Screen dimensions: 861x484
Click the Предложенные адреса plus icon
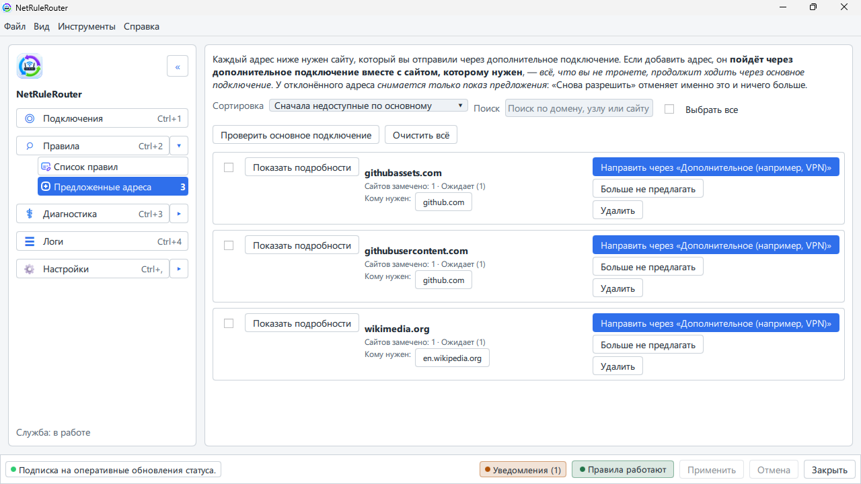click(x=46, y=187)
